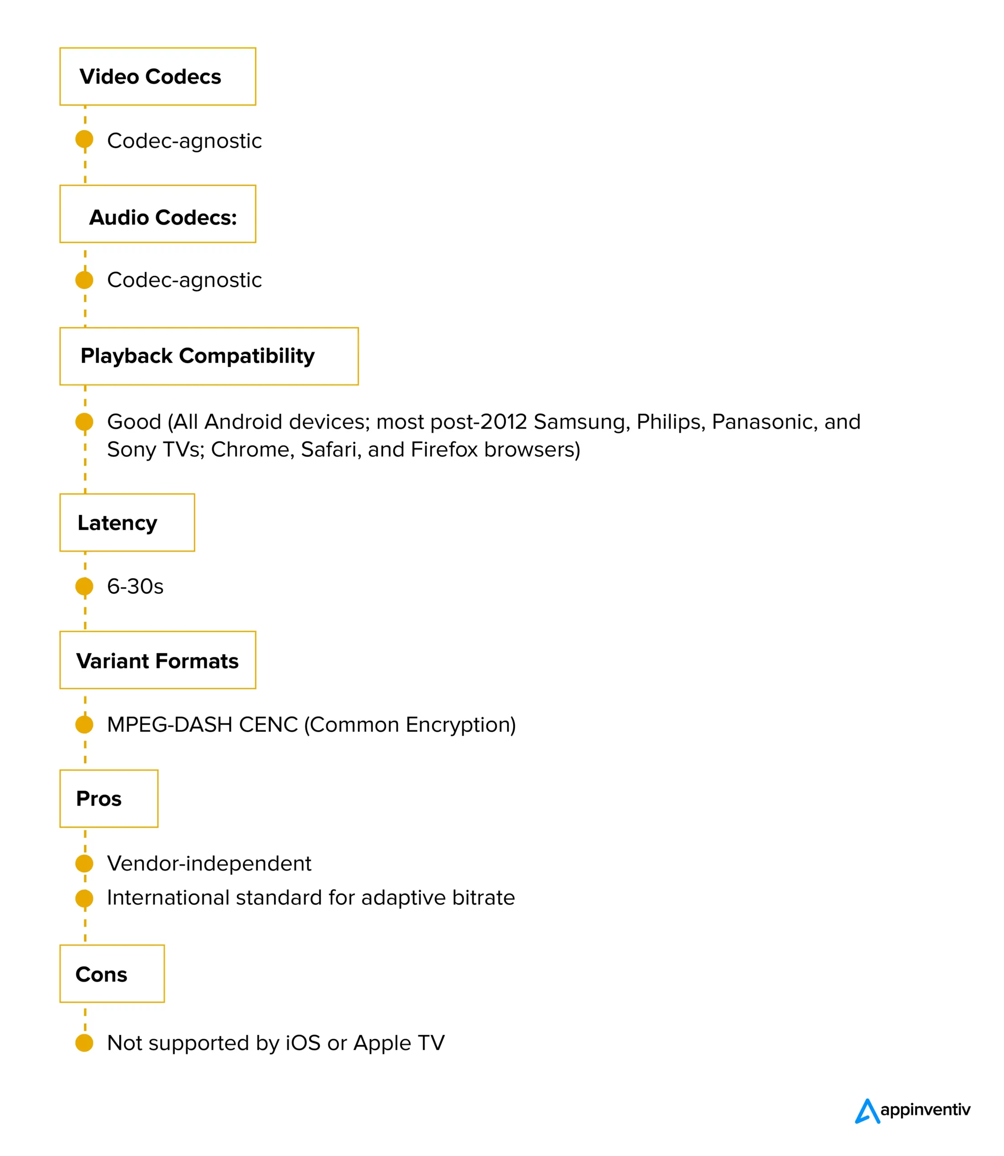Screen dimensions: 1004x1156
Task: Click the Cons heading box
Action: pos(112,974)
